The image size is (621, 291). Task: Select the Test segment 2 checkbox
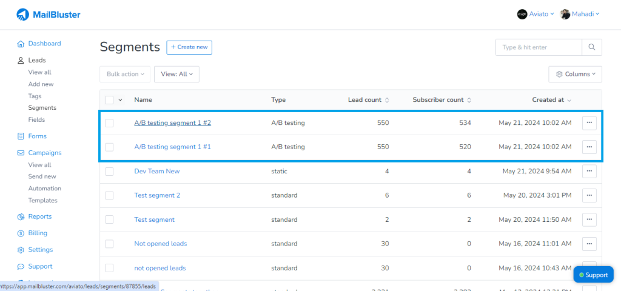(x=109, y=196)
